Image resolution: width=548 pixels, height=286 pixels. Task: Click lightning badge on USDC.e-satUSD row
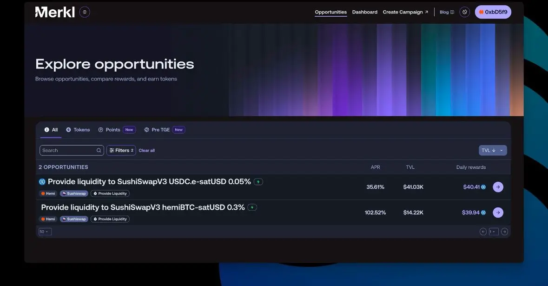click(258, 182)
